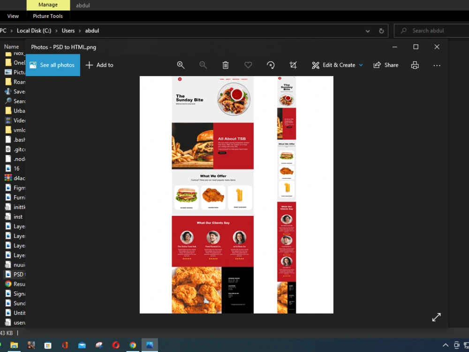This screenshot has height=352, width=469.
Task: Open the crop tool
Action: click(293, 65)
